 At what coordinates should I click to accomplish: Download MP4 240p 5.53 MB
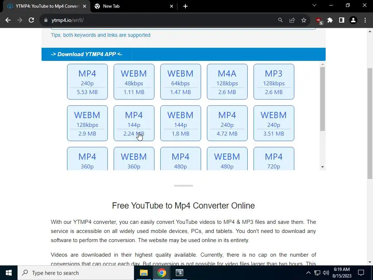coord(87,82)
